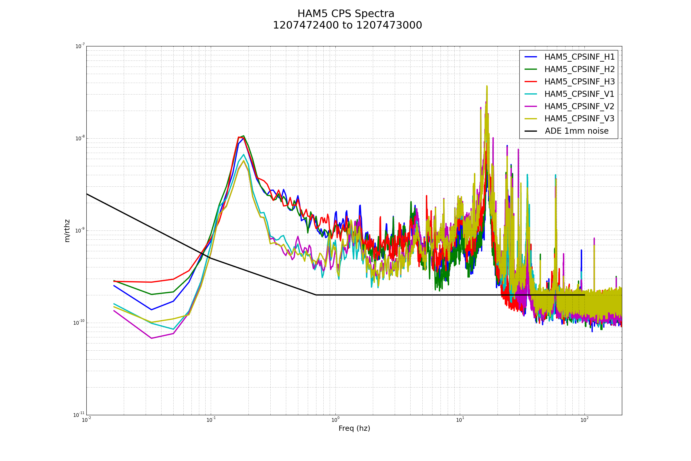The image size is (691, 461).
Task: Click the 10^-7 y-axis tick label
Action: (80, 46)
